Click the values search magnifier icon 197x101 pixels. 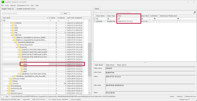tap(194, 12)
